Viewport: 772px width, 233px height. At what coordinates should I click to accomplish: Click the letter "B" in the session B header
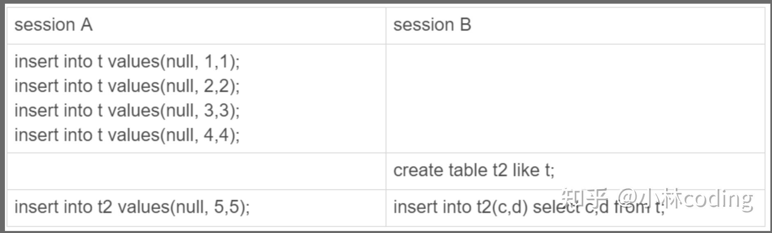pos(465,25)
